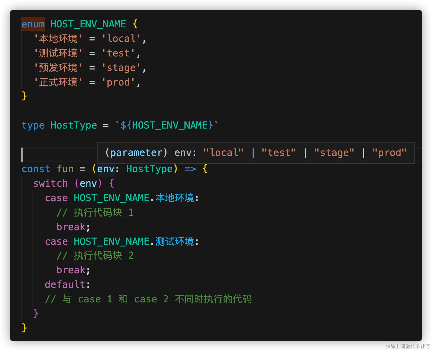The width and height of the screenshot is (432, 351).
Task: Click "(parameter)" in the hover tooltip
Action: pyautogui.click(x=136, y=153)
